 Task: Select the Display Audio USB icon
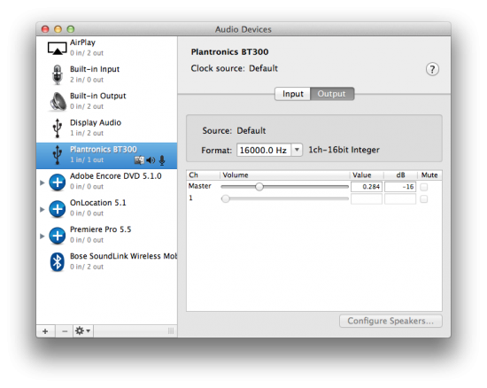58,128
